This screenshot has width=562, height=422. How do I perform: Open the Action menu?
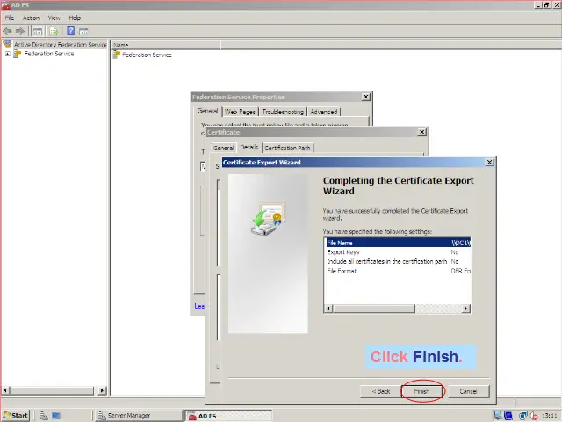[x=31, y=18]
